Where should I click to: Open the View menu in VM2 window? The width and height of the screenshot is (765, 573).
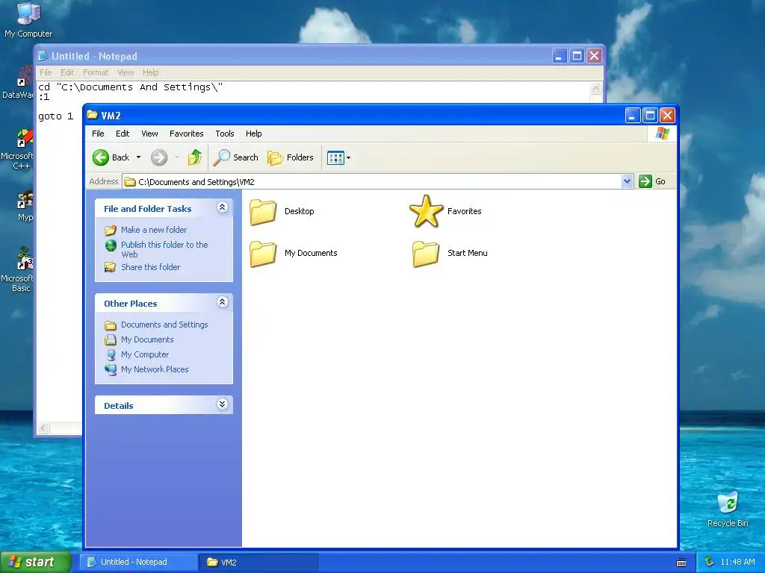[x=149, y=134]
